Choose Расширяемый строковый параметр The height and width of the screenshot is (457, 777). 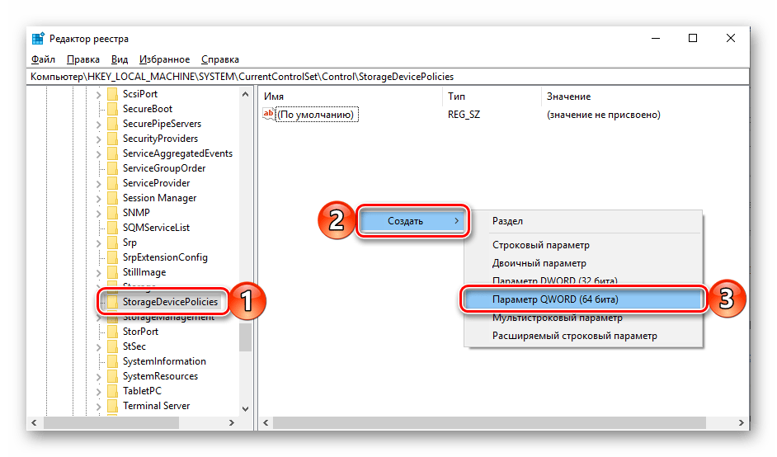(x=575, y=336)
